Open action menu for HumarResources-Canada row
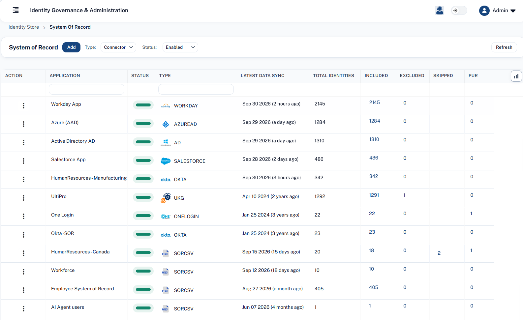 [x=23, y=253]
